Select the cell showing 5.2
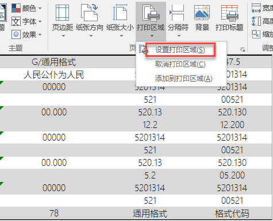The height and width of the screenshot is (221, 273). tap(150, 175)
